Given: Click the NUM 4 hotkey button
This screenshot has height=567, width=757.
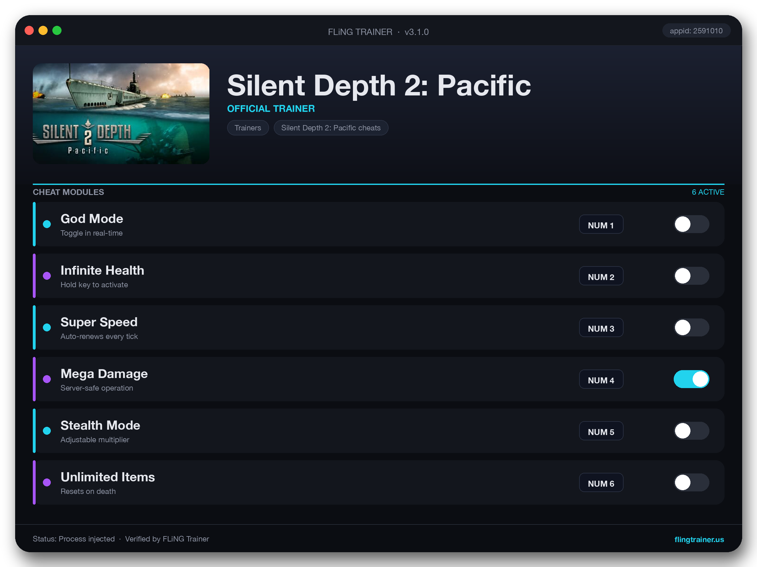Looking at the screenshot, I should [601, 379].
